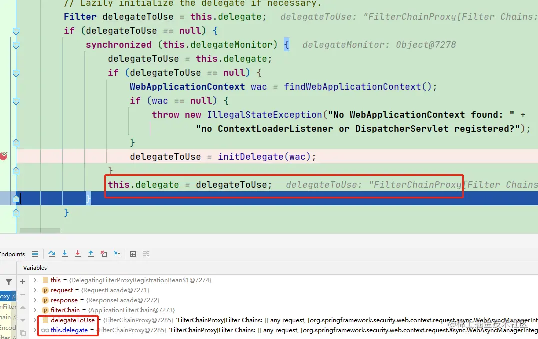The width and height of the screenshot is (538, 339).
Task: Expand the 'filterChain' variable node
Action: click(35, 310)
